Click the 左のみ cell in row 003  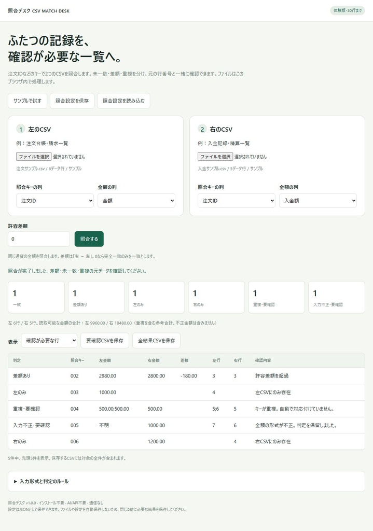point(20,393)
